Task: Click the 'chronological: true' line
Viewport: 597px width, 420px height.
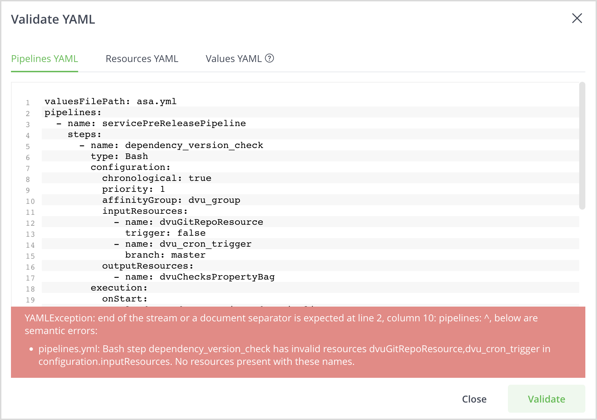Action: click(157, 178)
